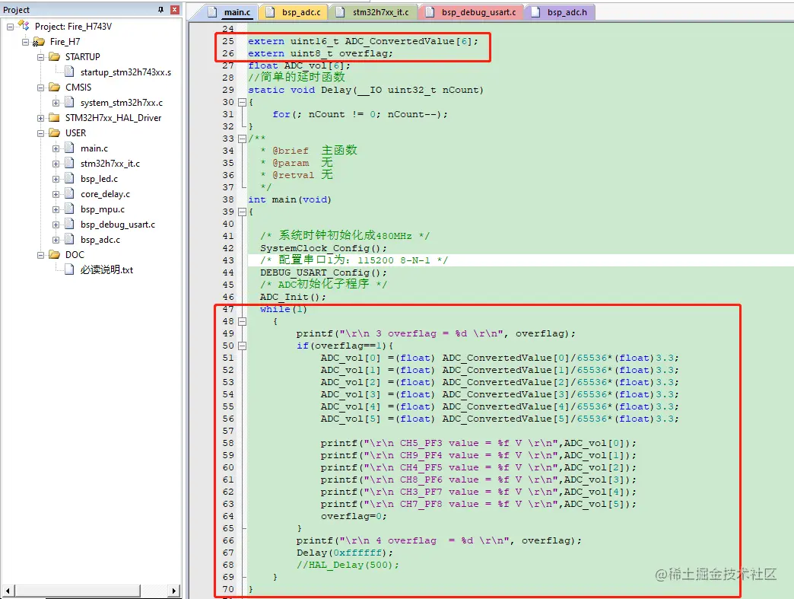794x599 pixels.
Task: Select the Project Fire_H743V workspace icon
Action: pos(24,25)
